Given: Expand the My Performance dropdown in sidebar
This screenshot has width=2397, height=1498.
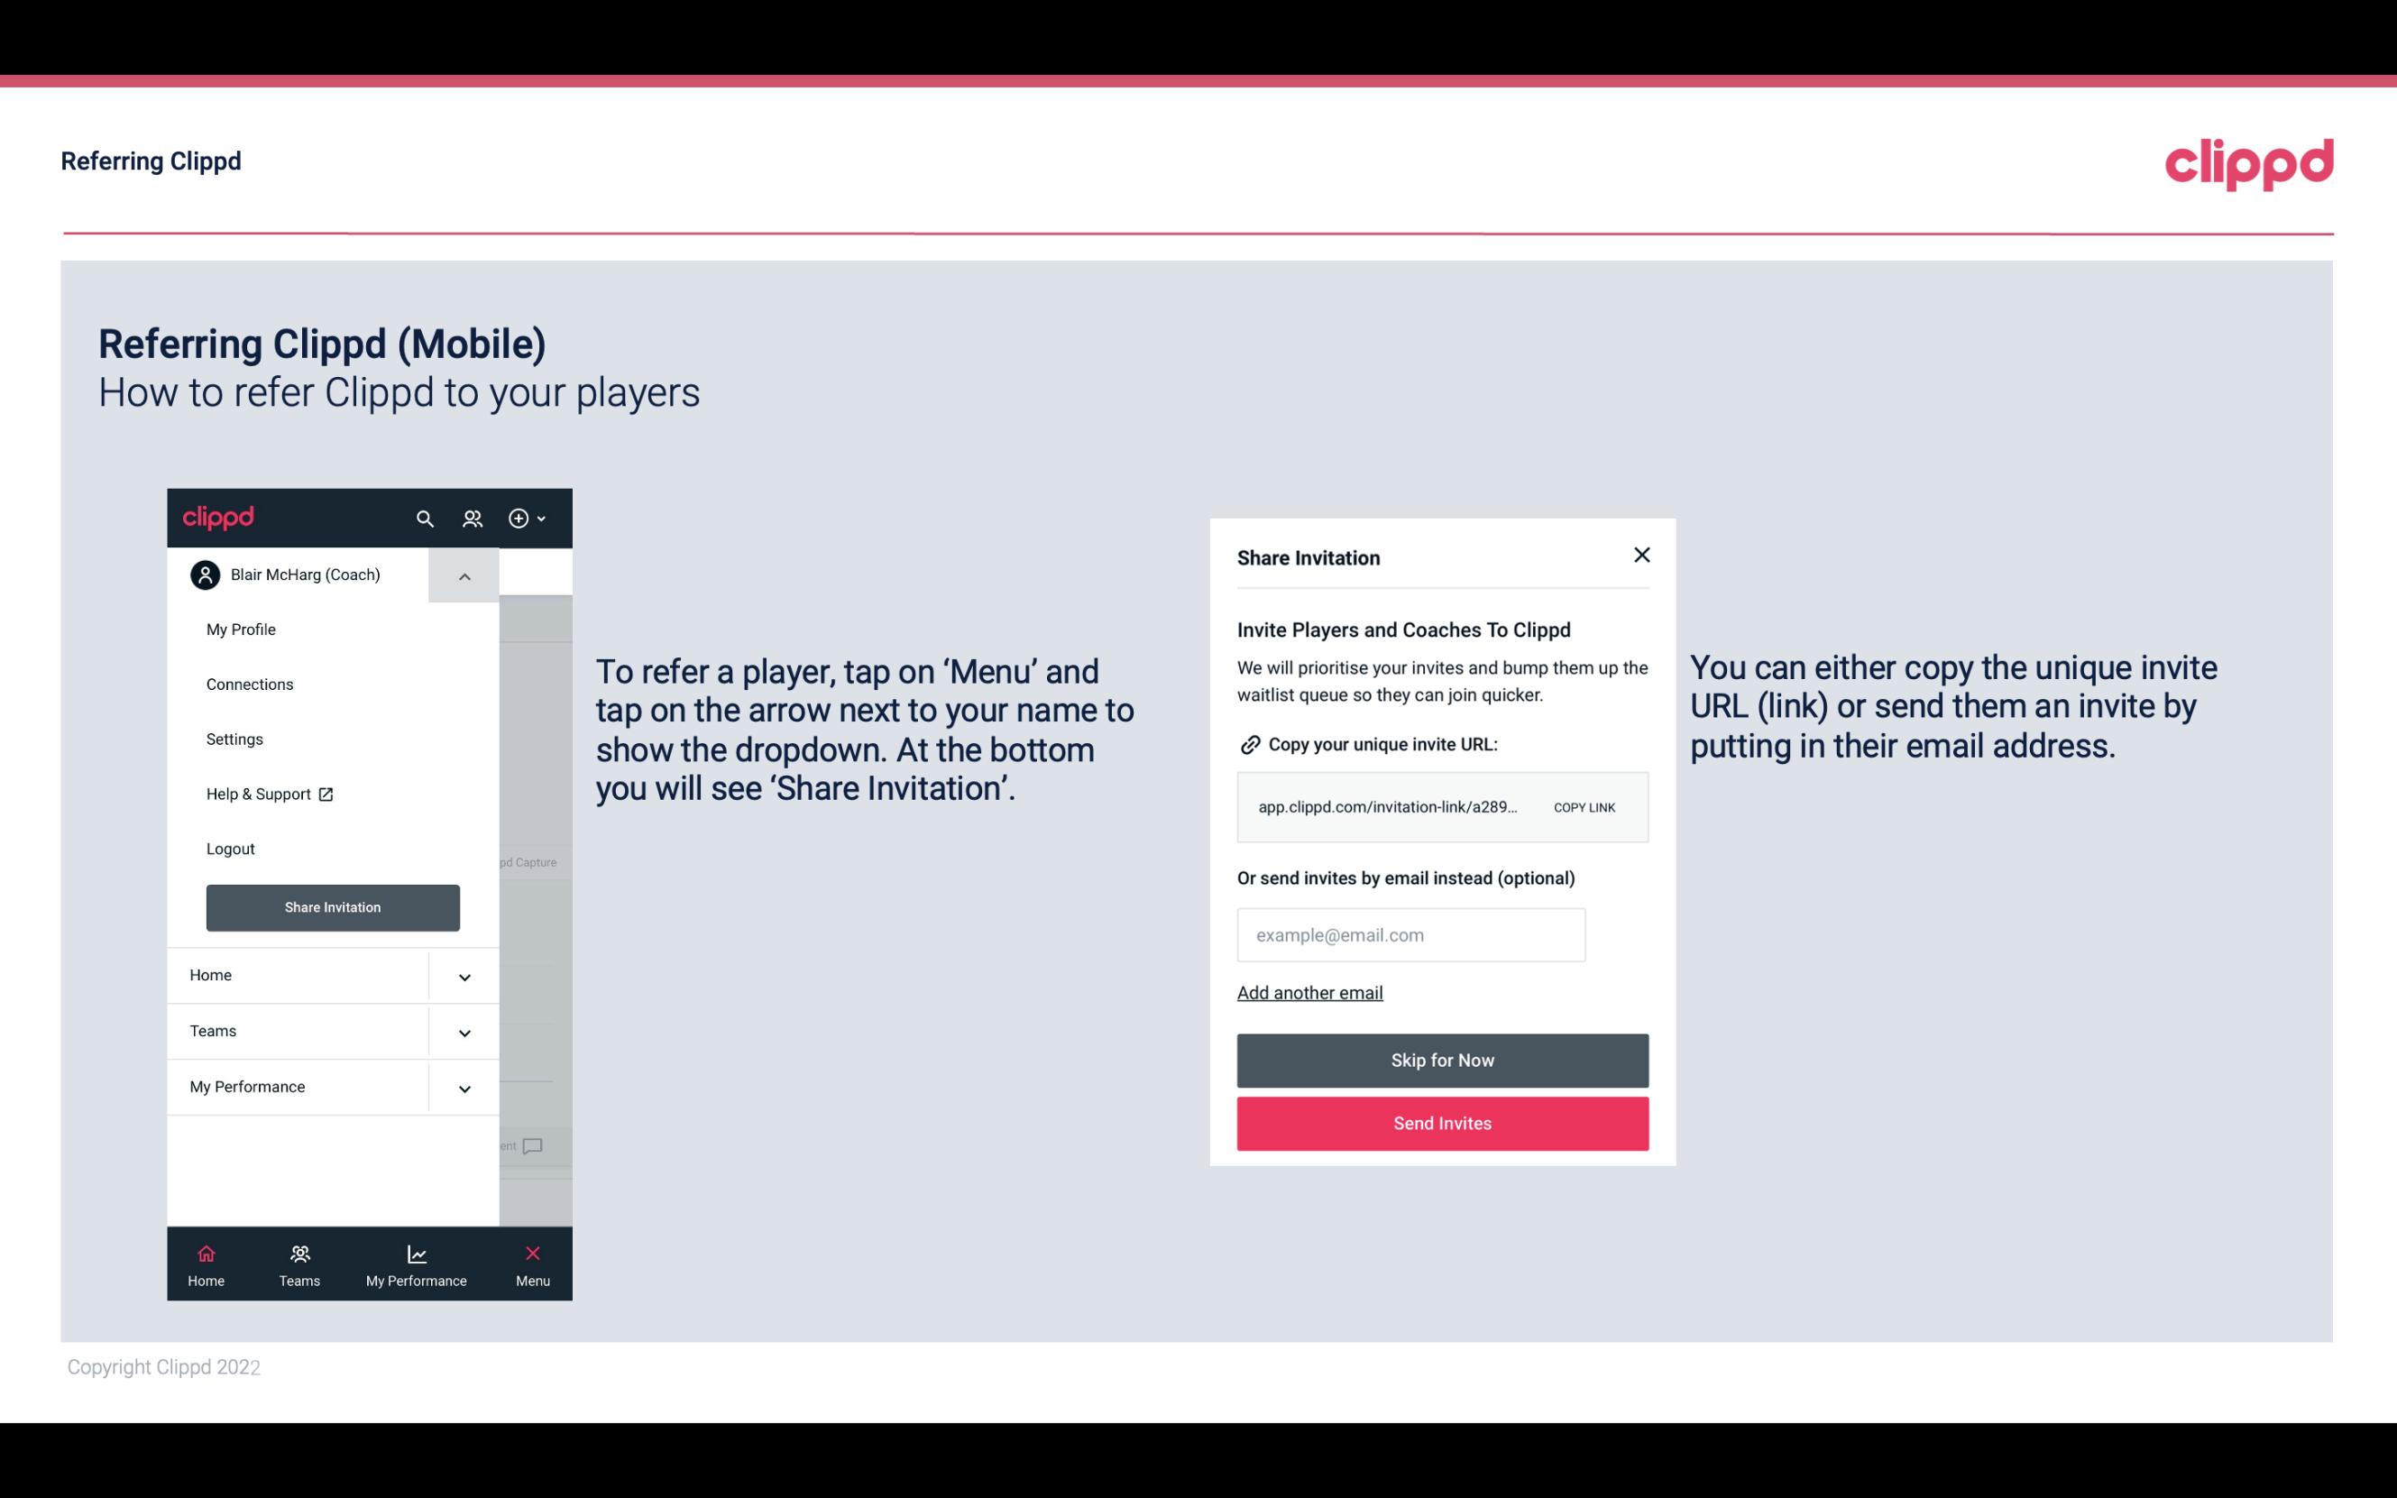Looking at the screenshot, I should (464, 1088).
